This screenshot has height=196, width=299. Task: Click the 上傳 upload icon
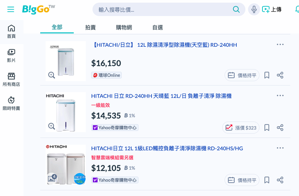pos(266,10)
